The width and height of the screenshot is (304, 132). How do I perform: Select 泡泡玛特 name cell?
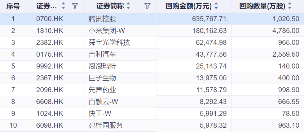click(102, 66)
